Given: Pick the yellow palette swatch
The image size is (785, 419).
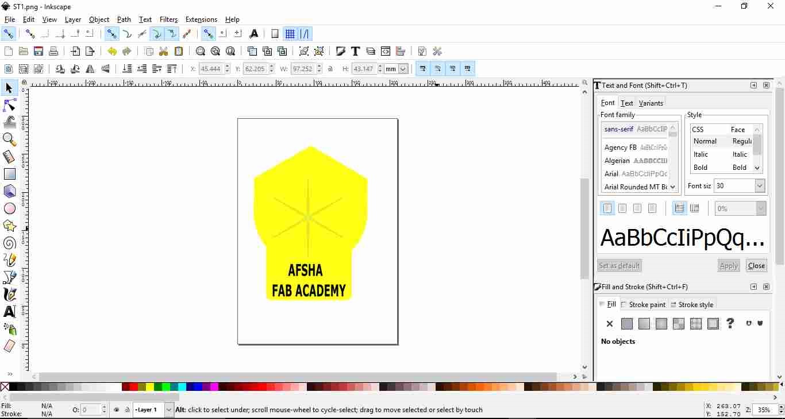Looking at the screenshot, I should pyautogui.click(x=150, y=387).
